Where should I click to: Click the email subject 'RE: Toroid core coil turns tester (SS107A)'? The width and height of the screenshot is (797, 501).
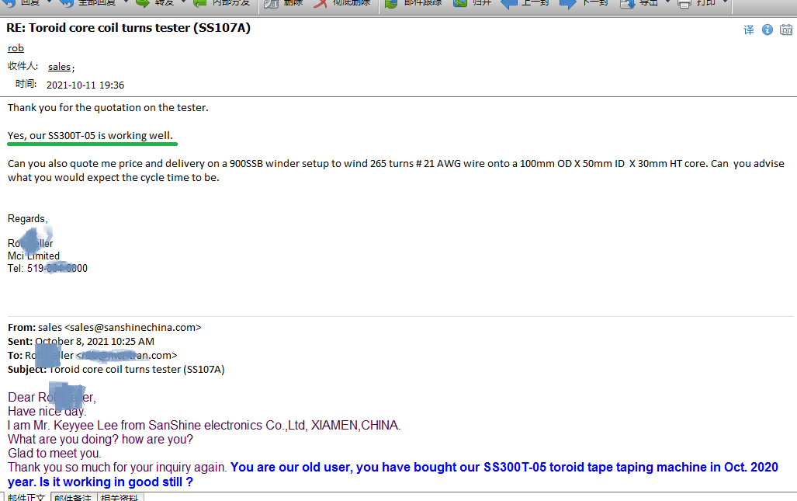tap(129, 27)
